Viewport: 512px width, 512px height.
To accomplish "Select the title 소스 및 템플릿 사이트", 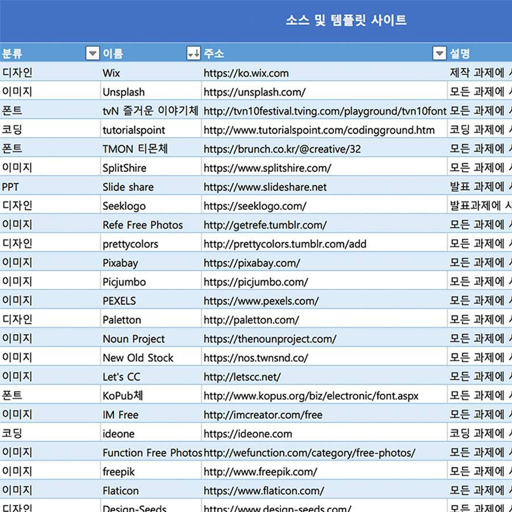I will (346, 20).
